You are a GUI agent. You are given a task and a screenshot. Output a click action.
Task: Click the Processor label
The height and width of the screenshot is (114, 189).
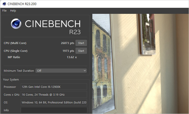(10, 87)
